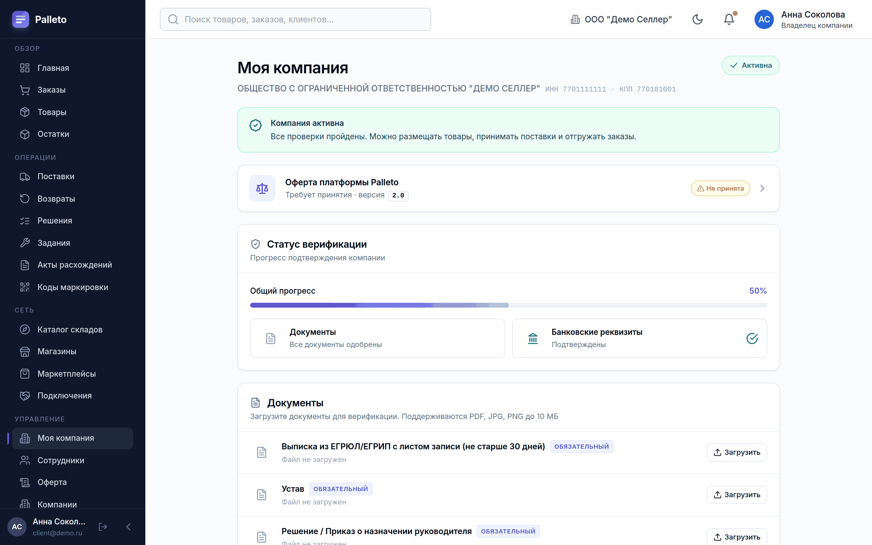Screen dimensions: 872x545
Task: Click the AC user avatar in header
Action: tap(764, 19)
